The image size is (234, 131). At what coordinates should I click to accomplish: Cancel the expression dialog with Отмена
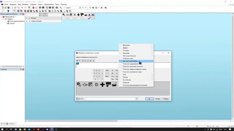coord(158,99)
